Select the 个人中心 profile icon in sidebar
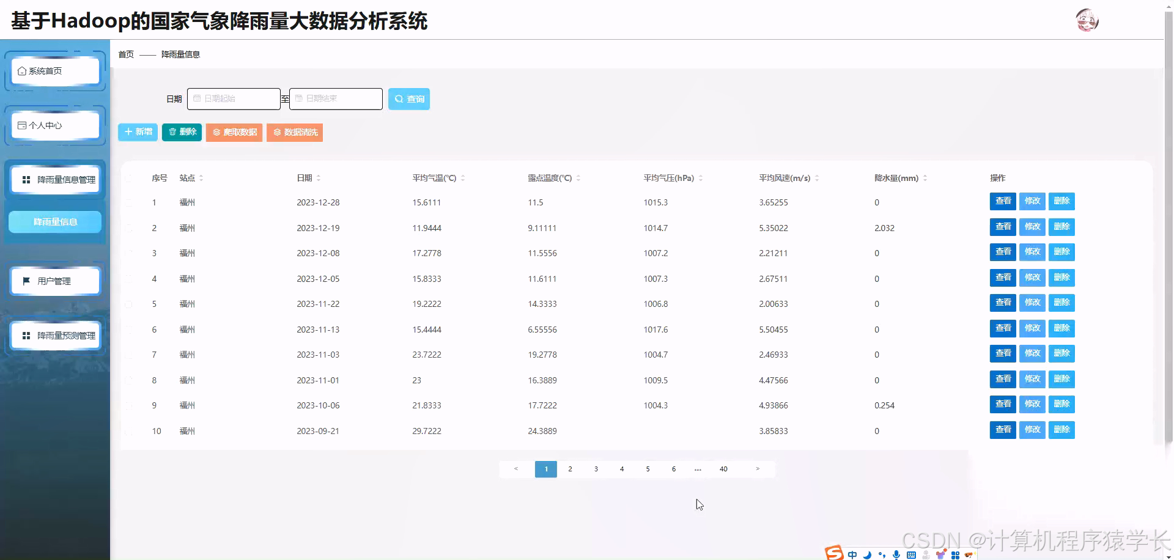1174x560 pixels. pyautogui.click(x=21, y=125)
